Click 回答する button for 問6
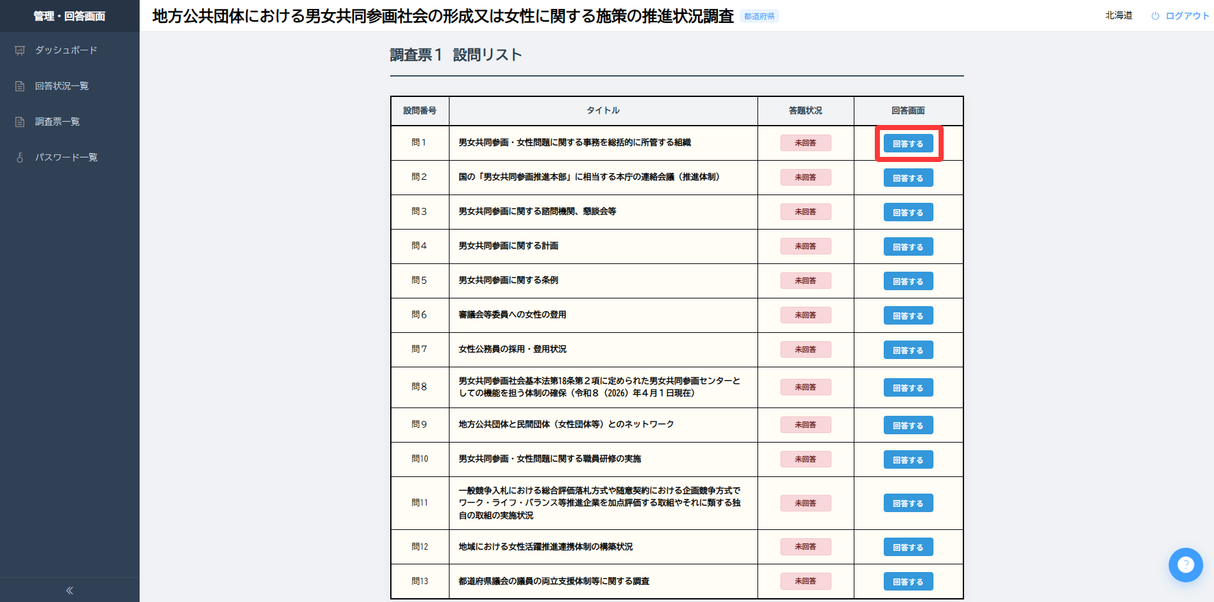 pos(908,316)
